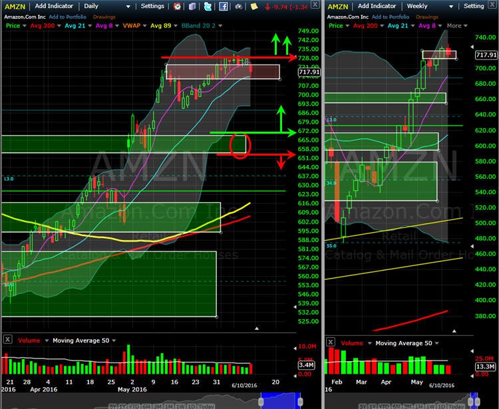This screenshot has width=499, height=409.
Task: Click the AMZN symbol on the daily chart
Action: click(x=15, y=7)
